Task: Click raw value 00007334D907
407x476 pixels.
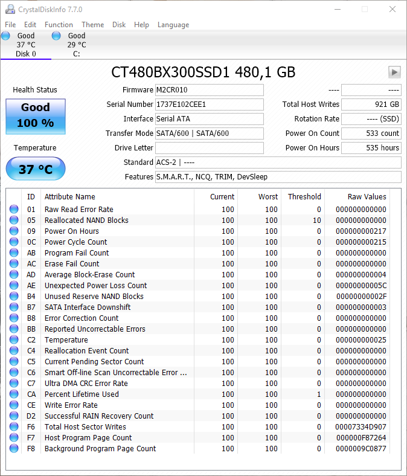Action: point(361,427)
